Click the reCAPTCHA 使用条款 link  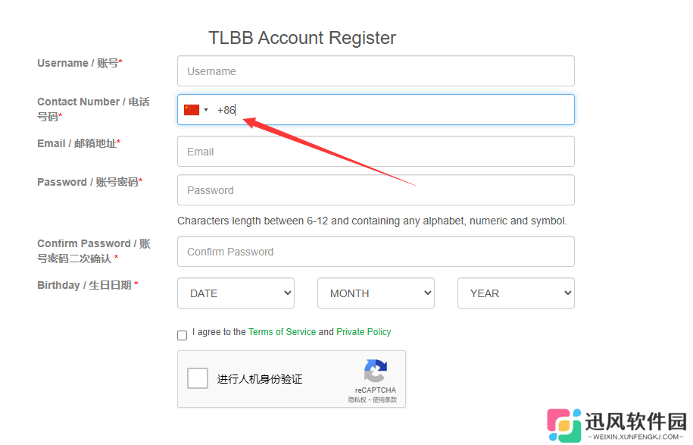384,400
